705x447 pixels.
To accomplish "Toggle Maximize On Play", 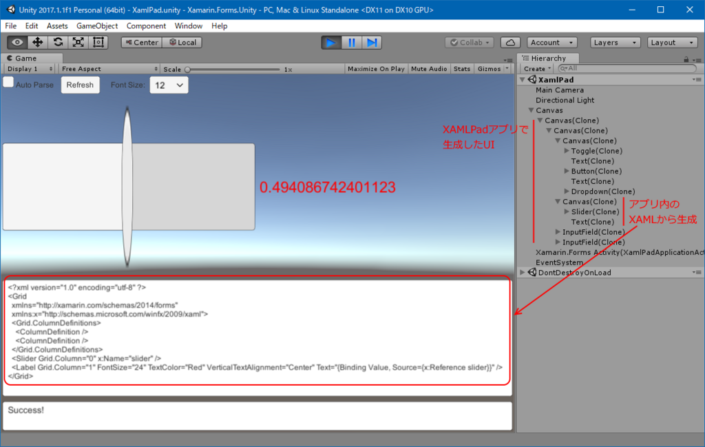I will click(376, 69).
